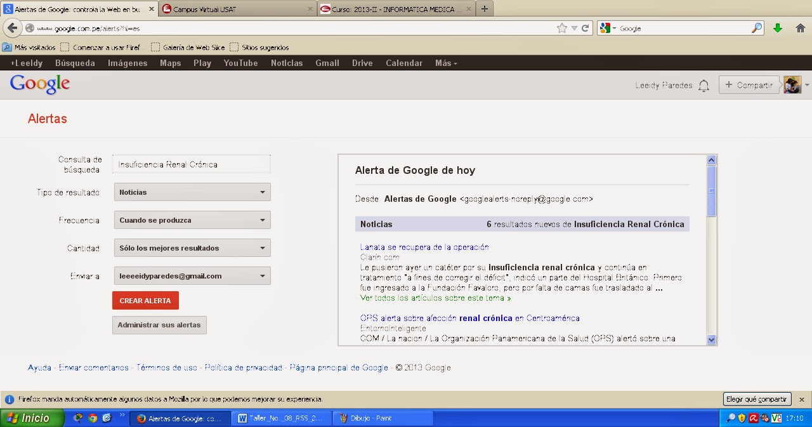Open Google notifications bell icon
The image size is (812, 427).
(704, 86)
